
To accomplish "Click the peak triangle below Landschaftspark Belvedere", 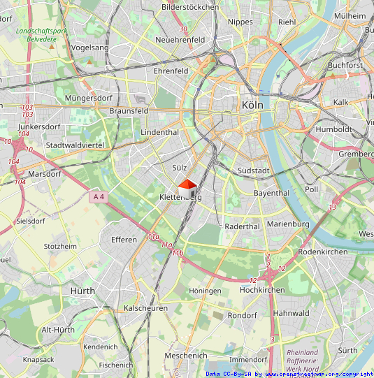I will click(x=52, y=47).
